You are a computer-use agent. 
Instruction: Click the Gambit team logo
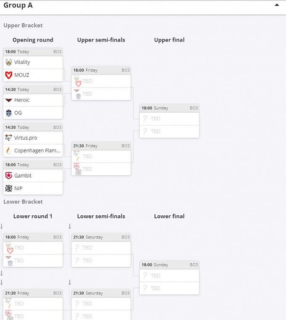click(x=9, y=176)
